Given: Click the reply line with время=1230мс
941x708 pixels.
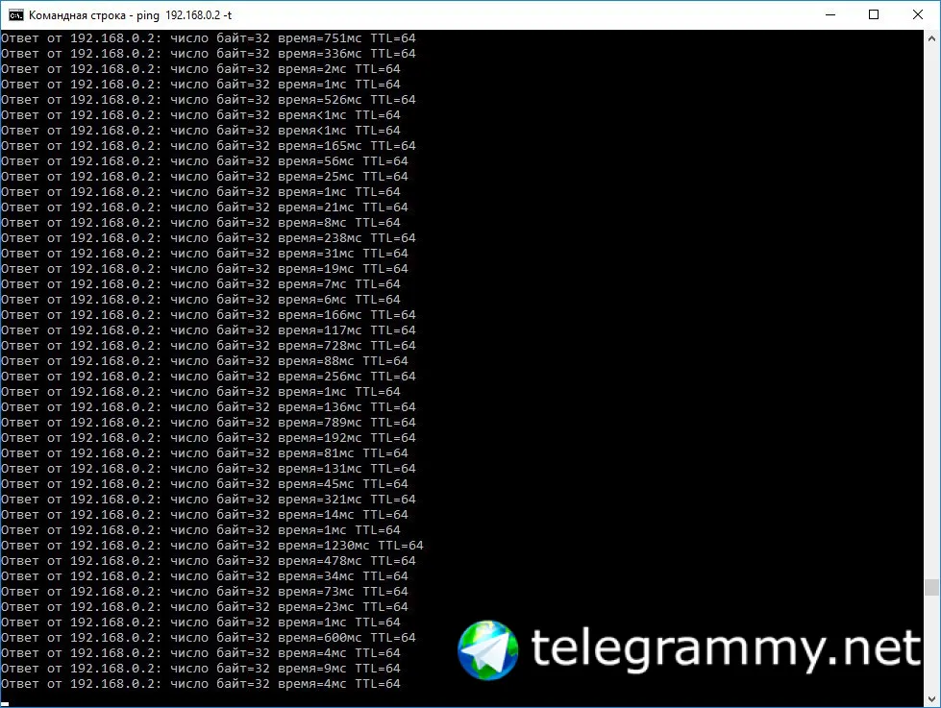Looking at the screenshot, I should tap(211, 546).
